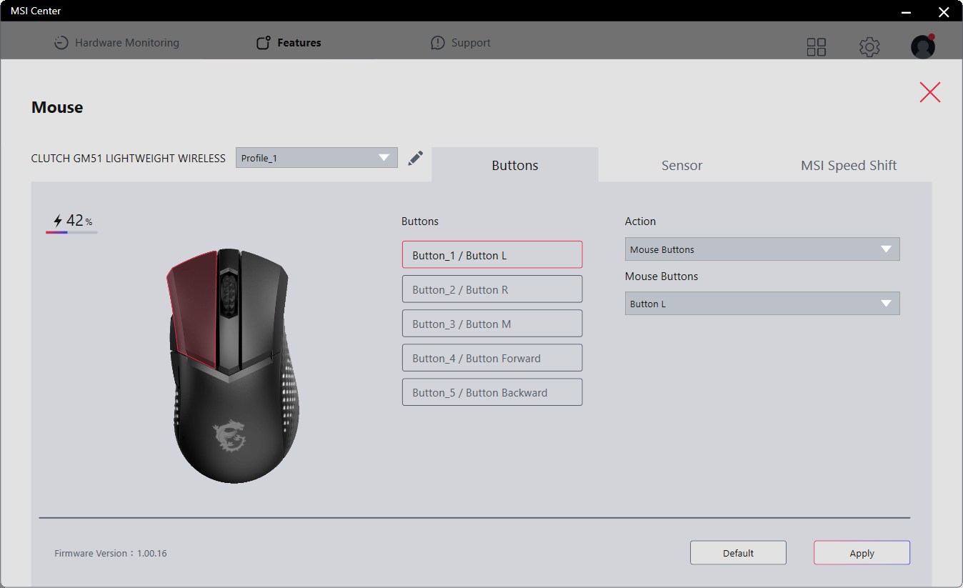Click the user account avatar
Screen dimensions: 963x588
click(x=923, y=46)
